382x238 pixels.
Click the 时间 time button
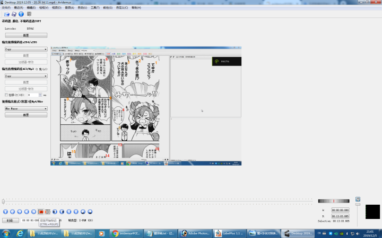coord(11,221)
